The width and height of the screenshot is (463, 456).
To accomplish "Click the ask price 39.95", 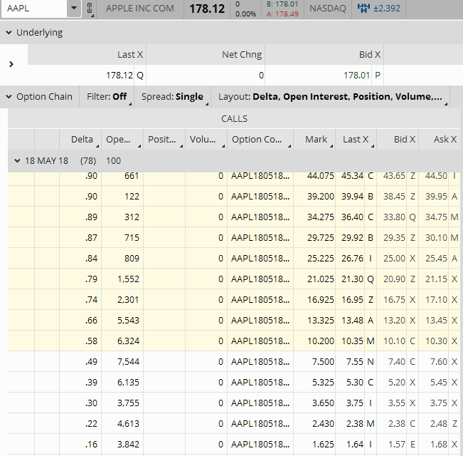I will (436, 197).
